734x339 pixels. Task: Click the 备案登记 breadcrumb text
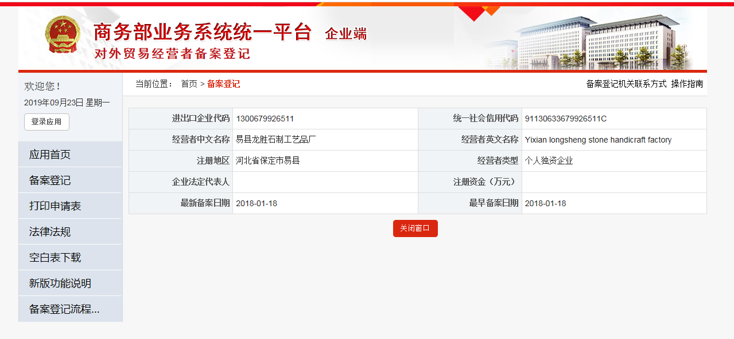coord(223,84)
